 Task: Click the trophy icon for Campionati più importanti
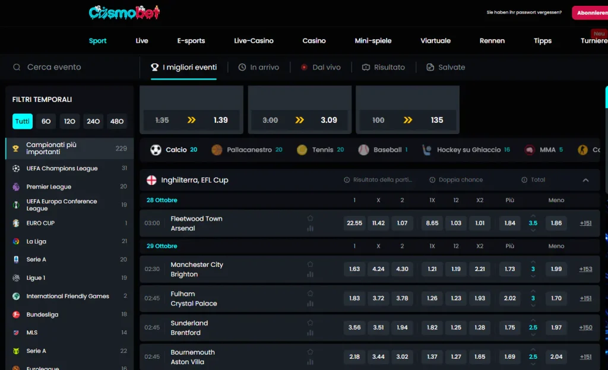(16, 148)
